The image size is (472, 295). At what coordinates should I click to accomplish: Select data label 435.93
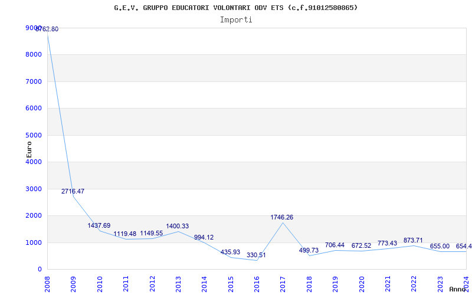click(x=230, y=252)
